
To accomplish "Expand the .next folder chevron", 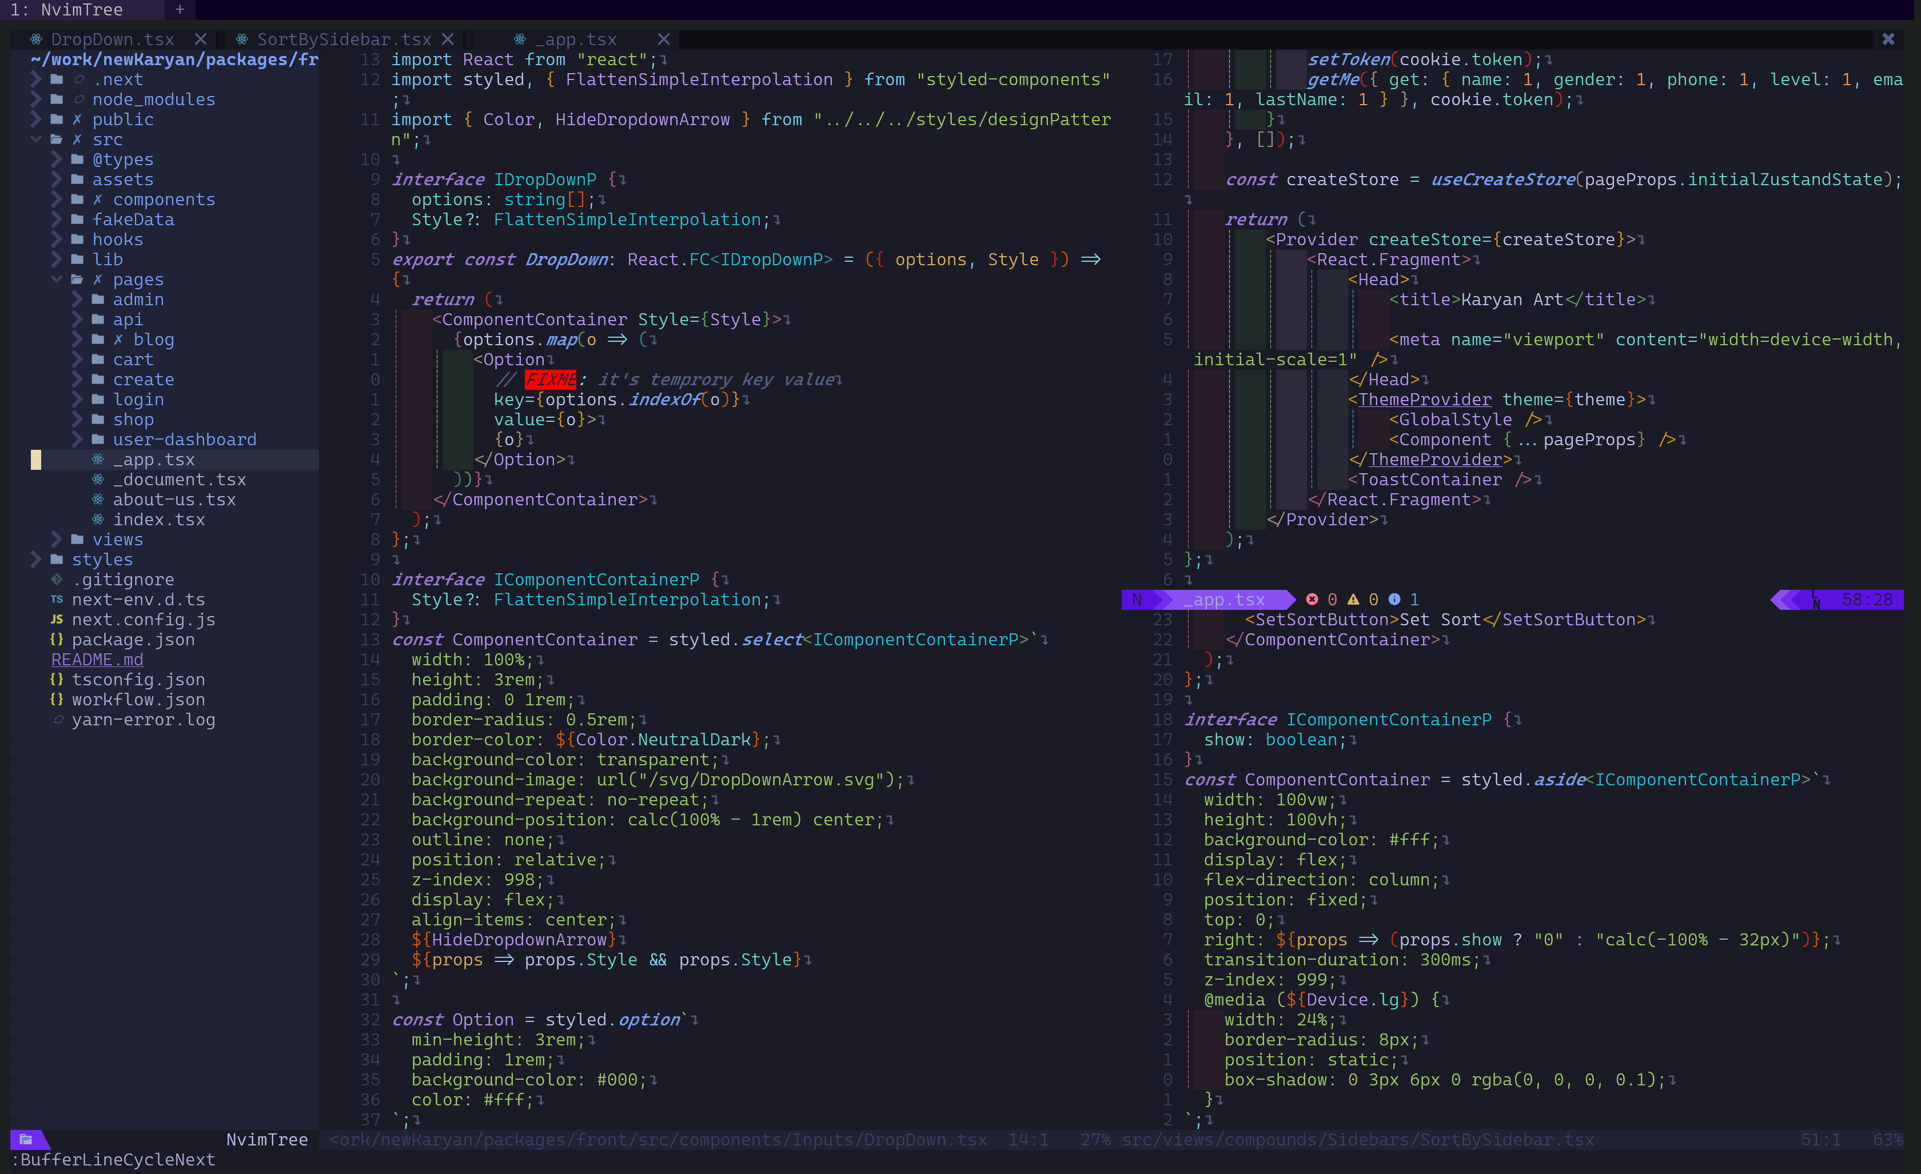I will 36,79.
